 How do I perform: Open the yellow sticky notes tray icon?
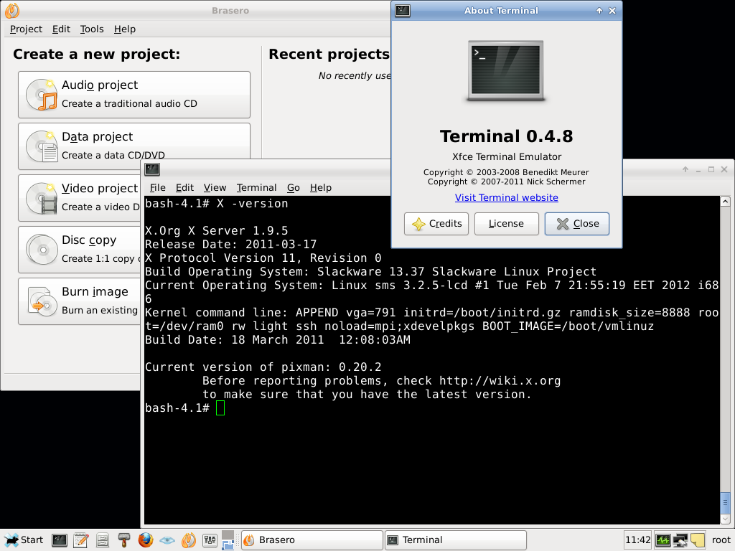pyautogui.click(x=697, y=540)
